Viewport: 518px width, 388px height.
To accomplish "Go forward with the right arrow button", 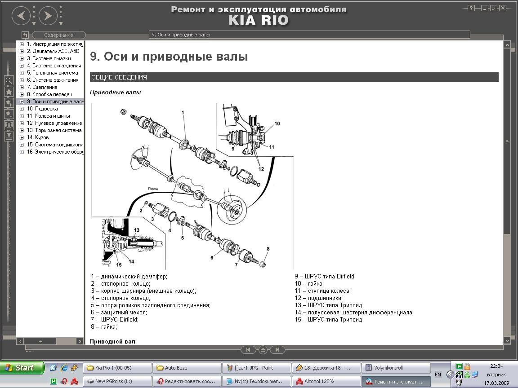I will click(48, 16).
